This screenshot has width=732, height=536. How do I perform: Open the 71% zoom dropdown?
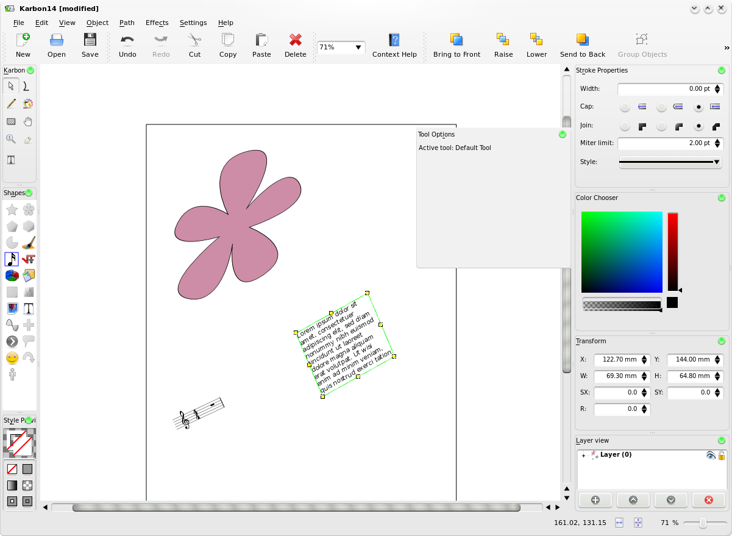[x=341, y=47]
